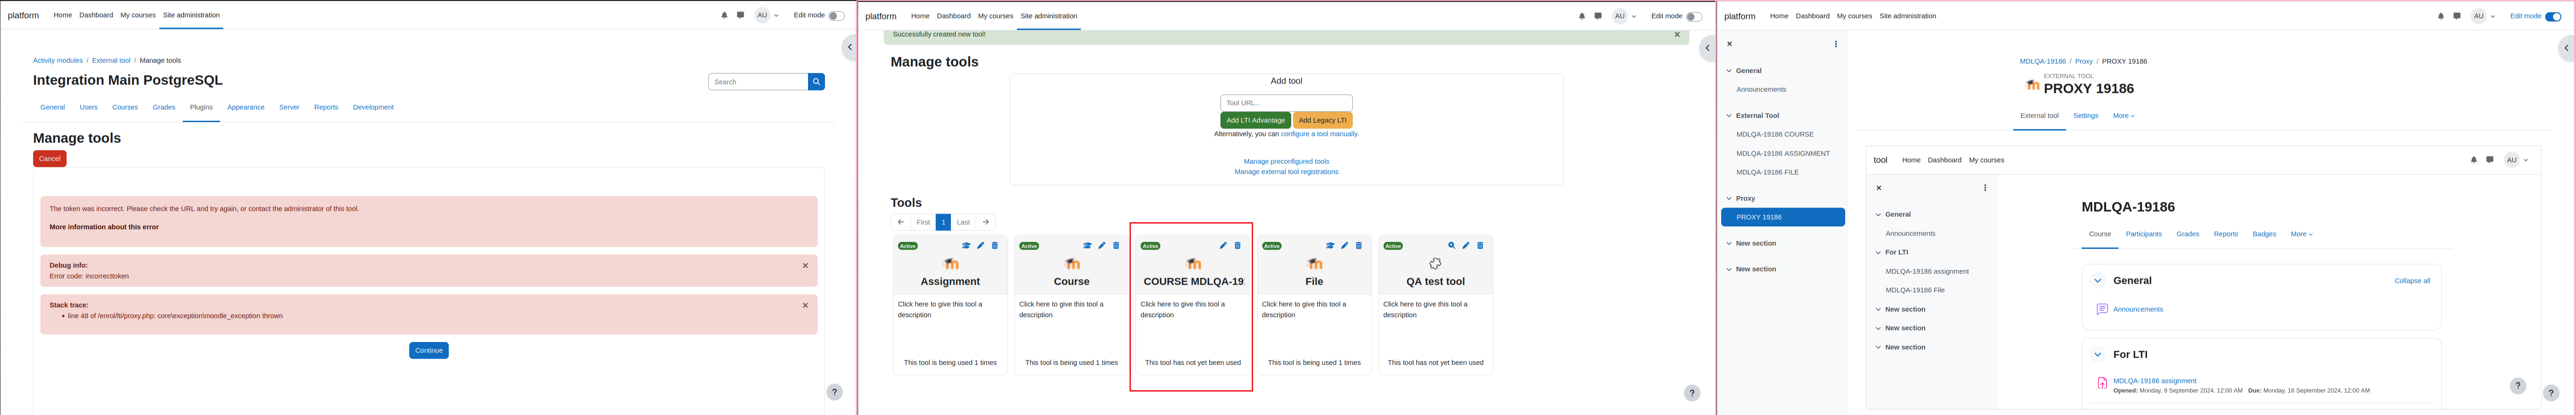Open help button in middle window
This screenshot has height=415, width=2576.
click(1692, 393)
